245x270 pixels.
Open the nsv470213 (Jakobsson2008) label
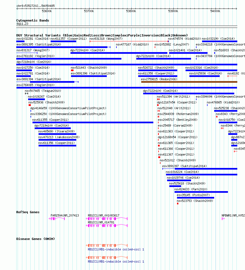pyautogui.click(x=59, y=137)
